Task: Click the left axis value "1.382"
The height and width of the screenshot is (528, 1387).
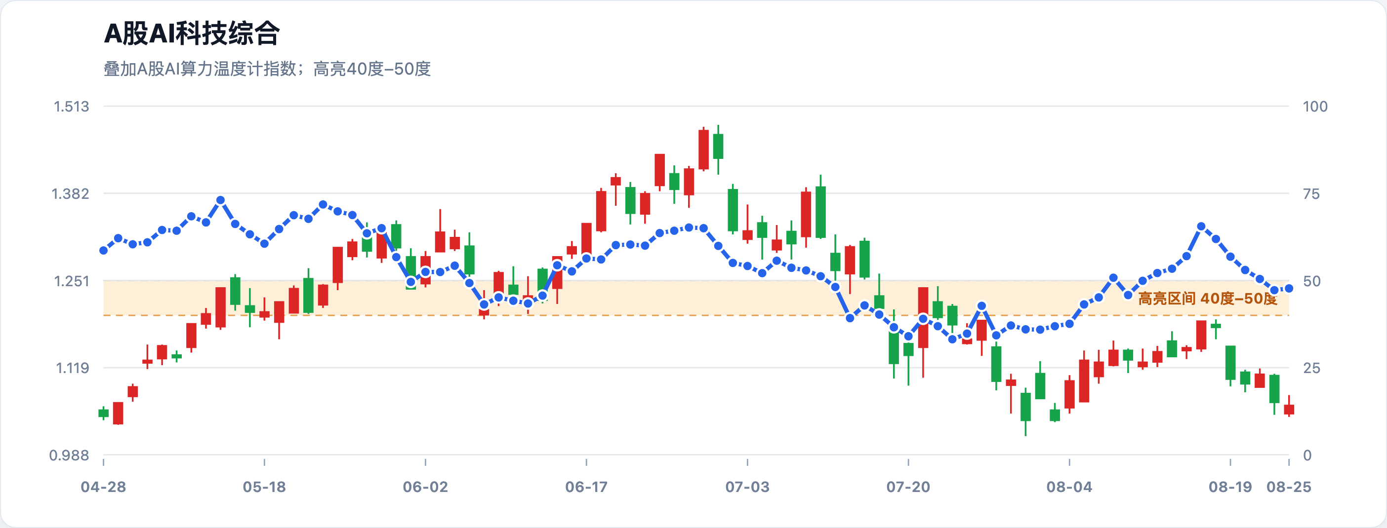Action: point(71,193)
